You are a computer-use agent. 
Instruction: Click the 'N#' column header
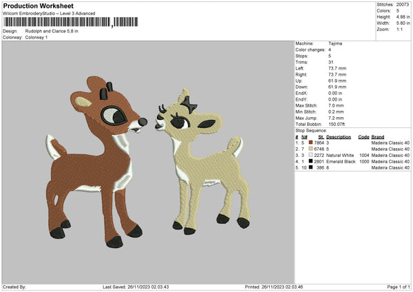(304, 137)
